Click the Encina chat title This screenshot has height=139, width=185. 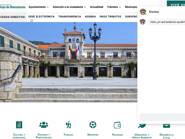154,12
